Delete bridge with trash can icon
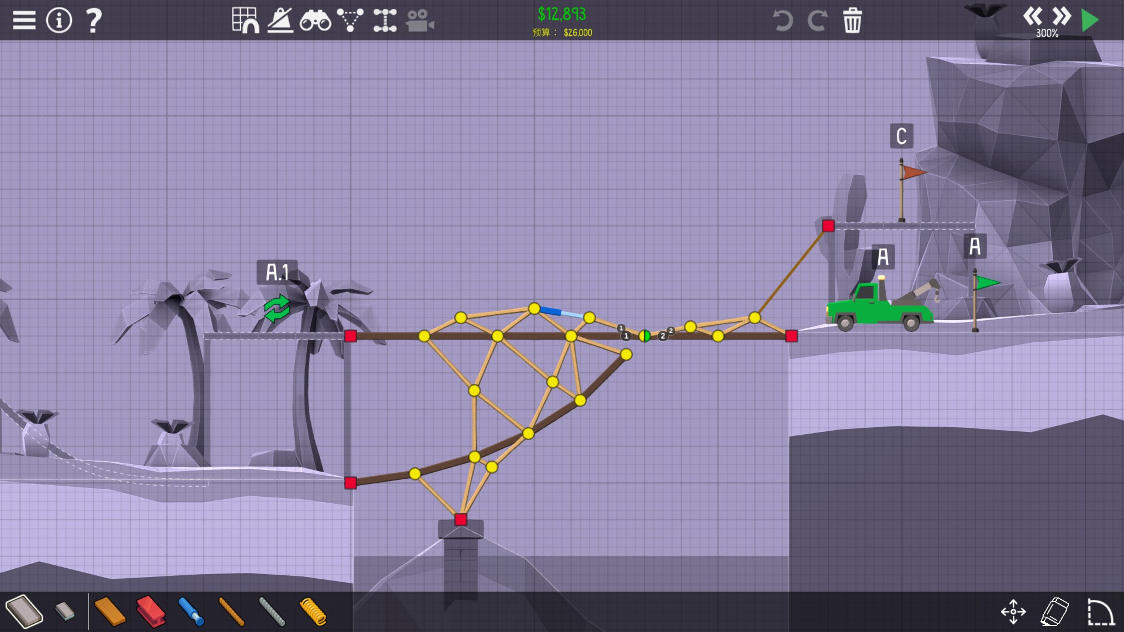 coord(852,21)
